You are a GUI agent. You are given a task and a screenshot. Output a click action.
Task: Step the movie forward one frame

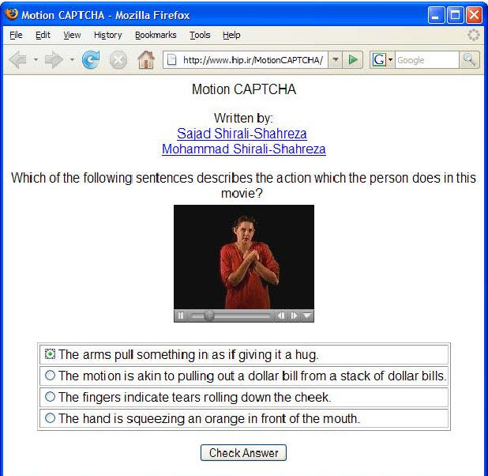pos(294,315)
